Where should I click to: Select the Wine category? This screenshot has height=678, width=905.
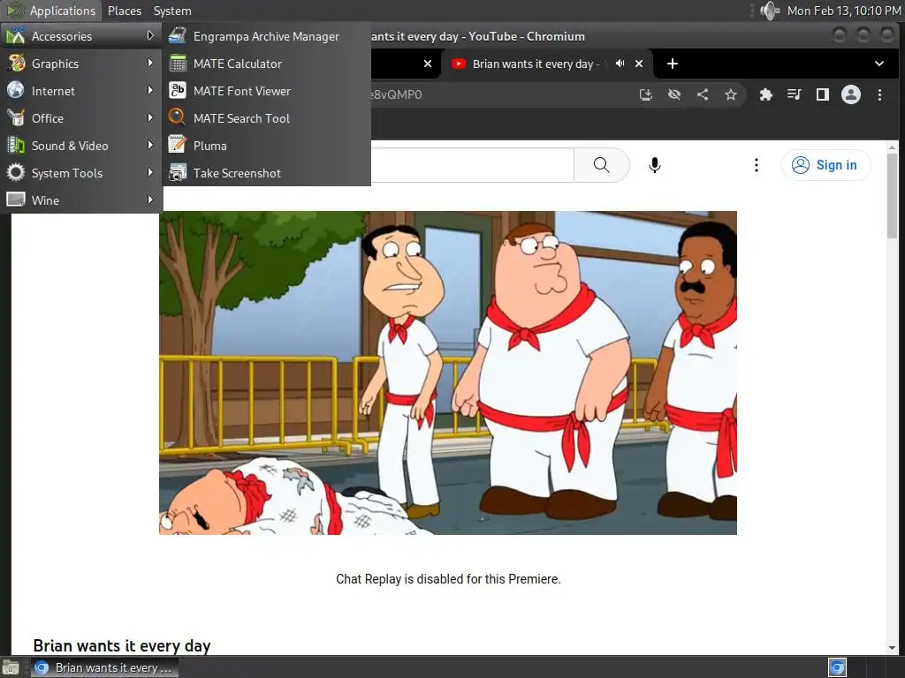click(x=80, y=200)
